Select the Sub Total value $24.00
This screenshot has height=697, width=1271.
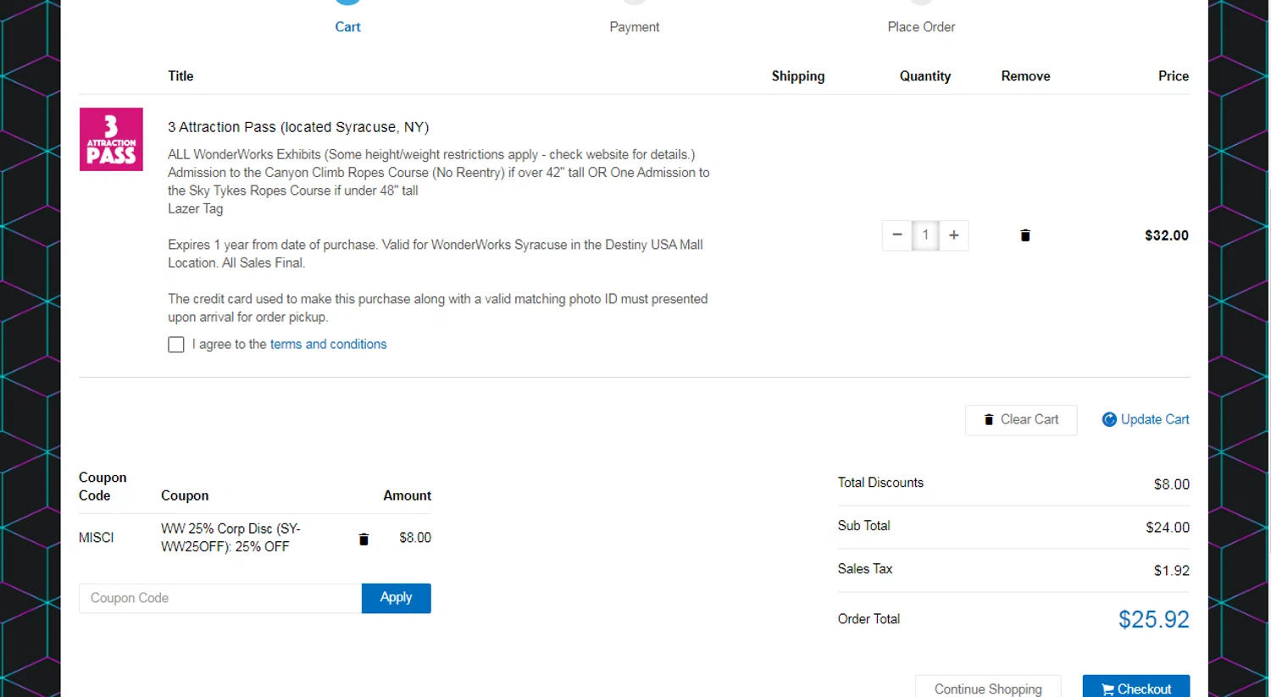[1168, 528]
